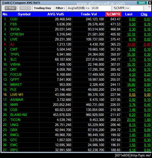The height and width of the screenshot is (158, 152).
Task: Select the CGS symbol
Action: (14, 110)
